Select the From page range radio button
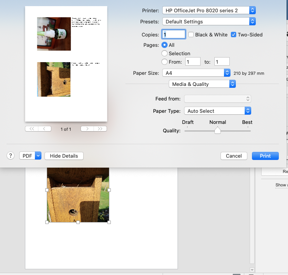This screenshot has height=275, width=288. [x=165, y=62]
